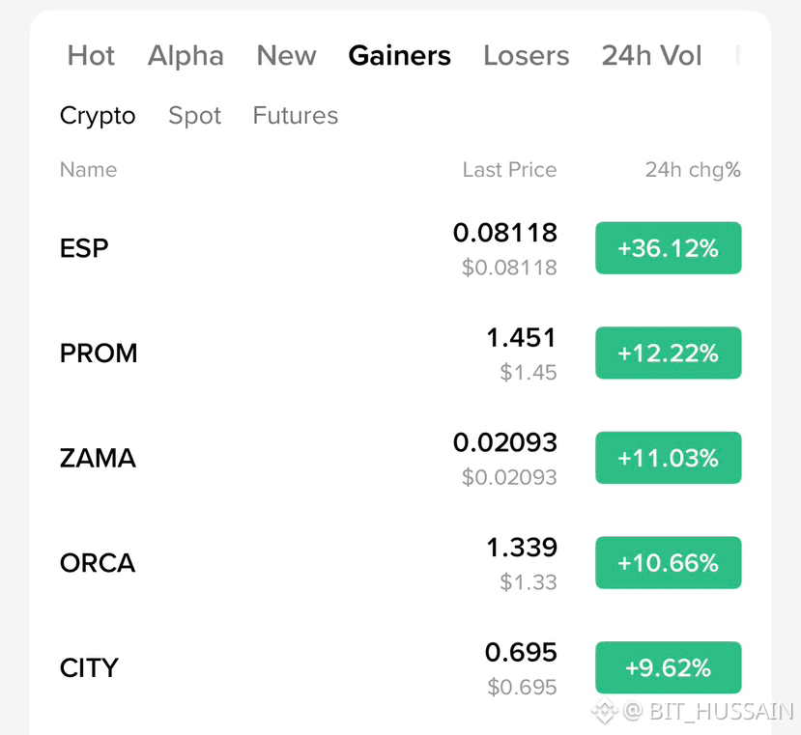The height and width of the screenshot is (735, 801).
Task: Open the CITY coin row
Action: pos(400,667)
